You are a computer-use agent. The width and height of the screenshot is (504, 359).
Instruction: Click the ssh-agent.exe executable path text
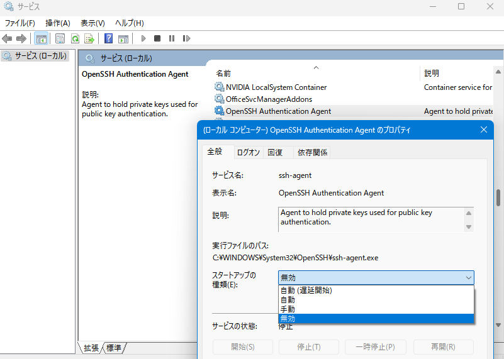tap(295, 258)
